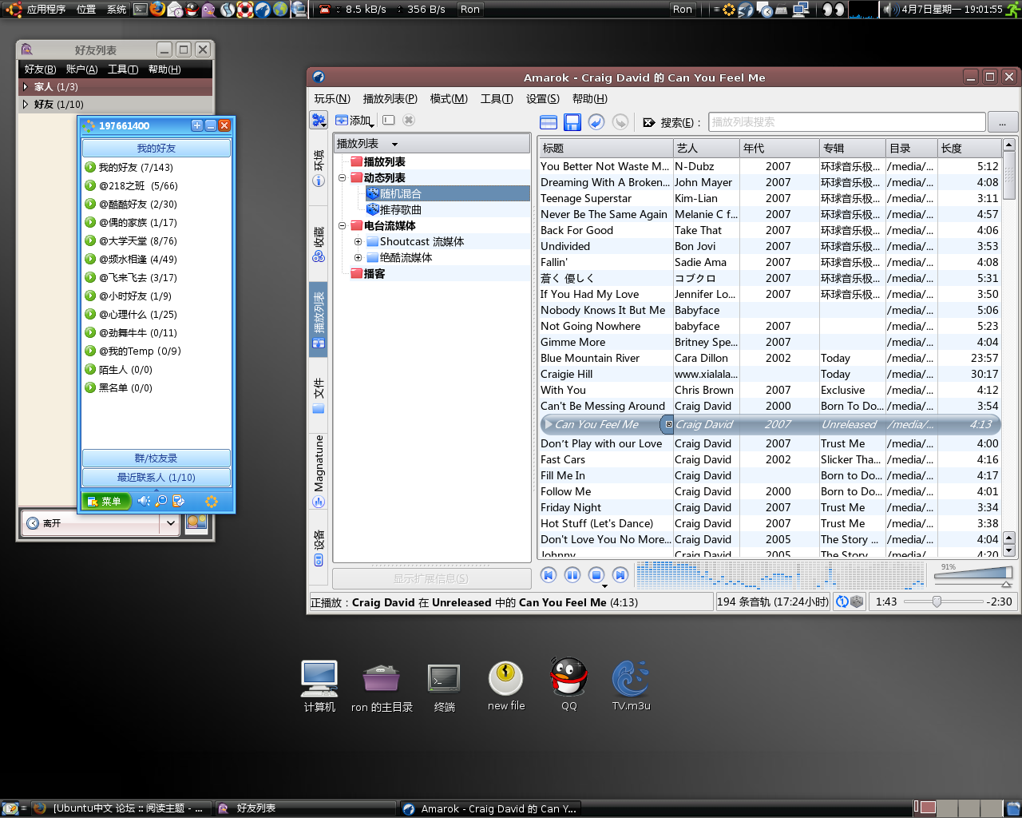Open terminal launcher in top panel
Screen dimensions: 1022x818
click(x=141, y=9)
